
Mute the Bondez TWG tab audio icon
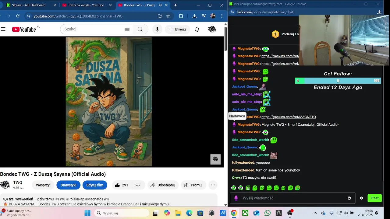click(x=160, y=5)
